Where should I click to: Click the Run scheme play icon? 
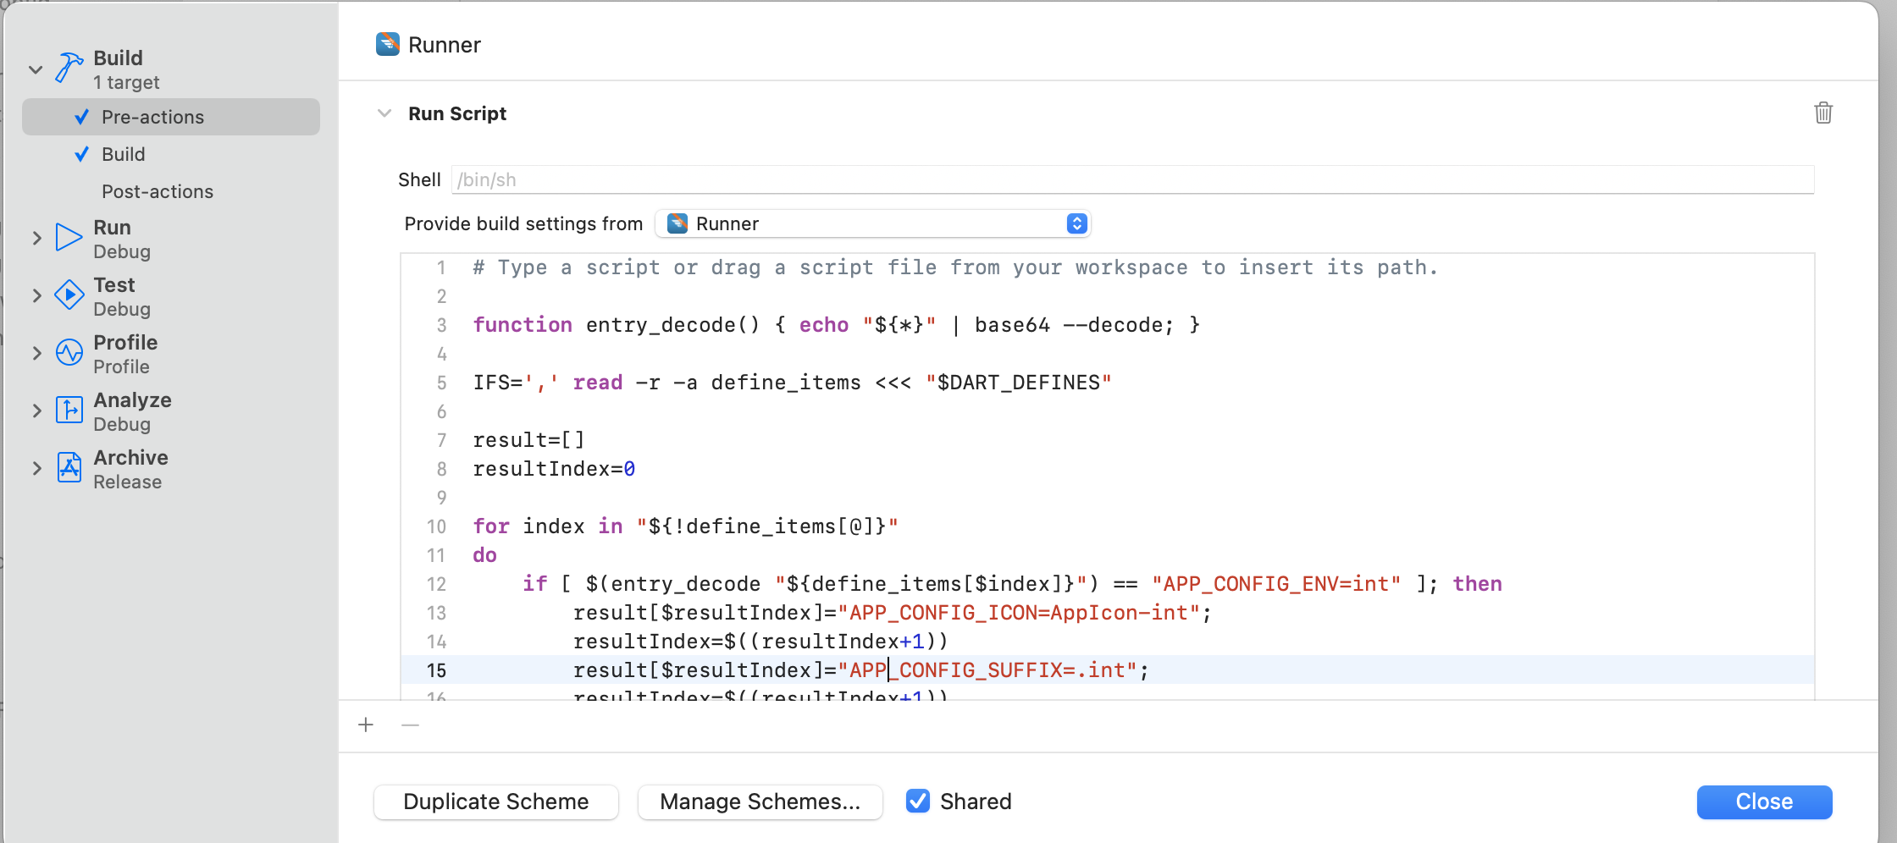tap(69, 238)
